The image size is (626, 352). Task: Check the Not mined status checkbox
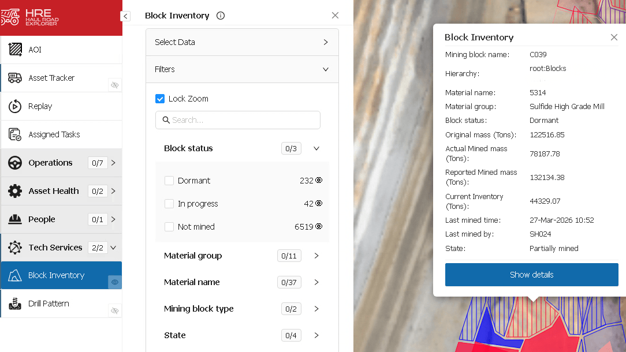pos(169,227)
